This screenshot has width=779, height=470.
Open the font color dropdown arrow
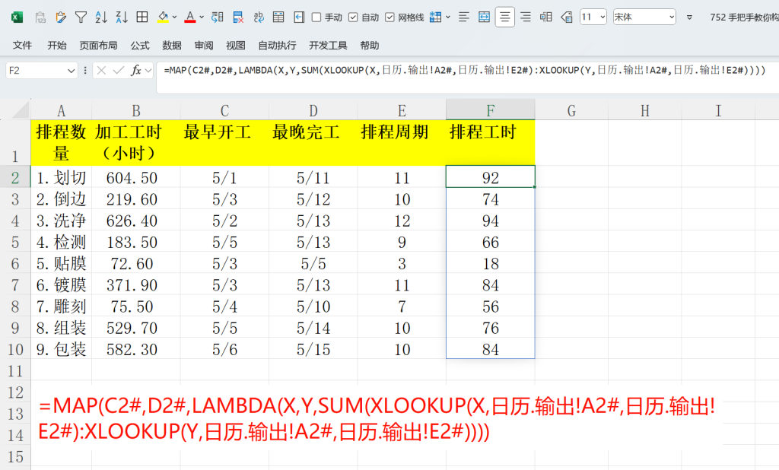click(201, 17)
